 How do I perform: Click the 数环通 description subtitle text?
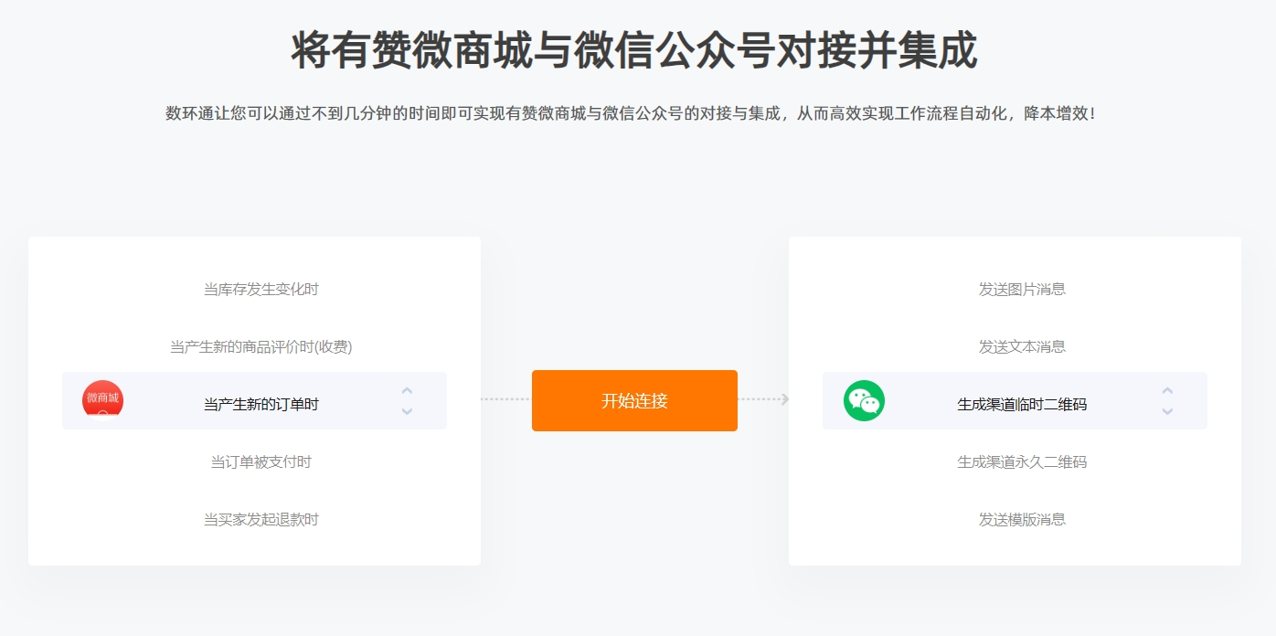pos(631,113)
